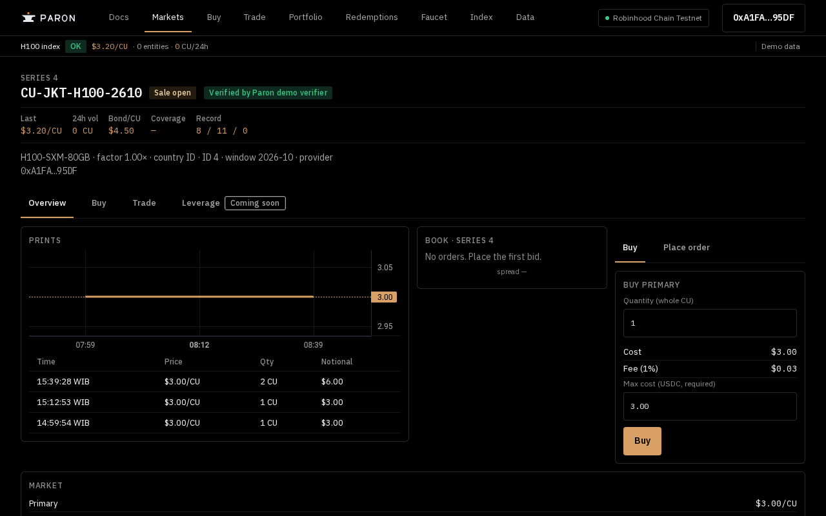Click the orange Buy button

(x=642, y=441)
